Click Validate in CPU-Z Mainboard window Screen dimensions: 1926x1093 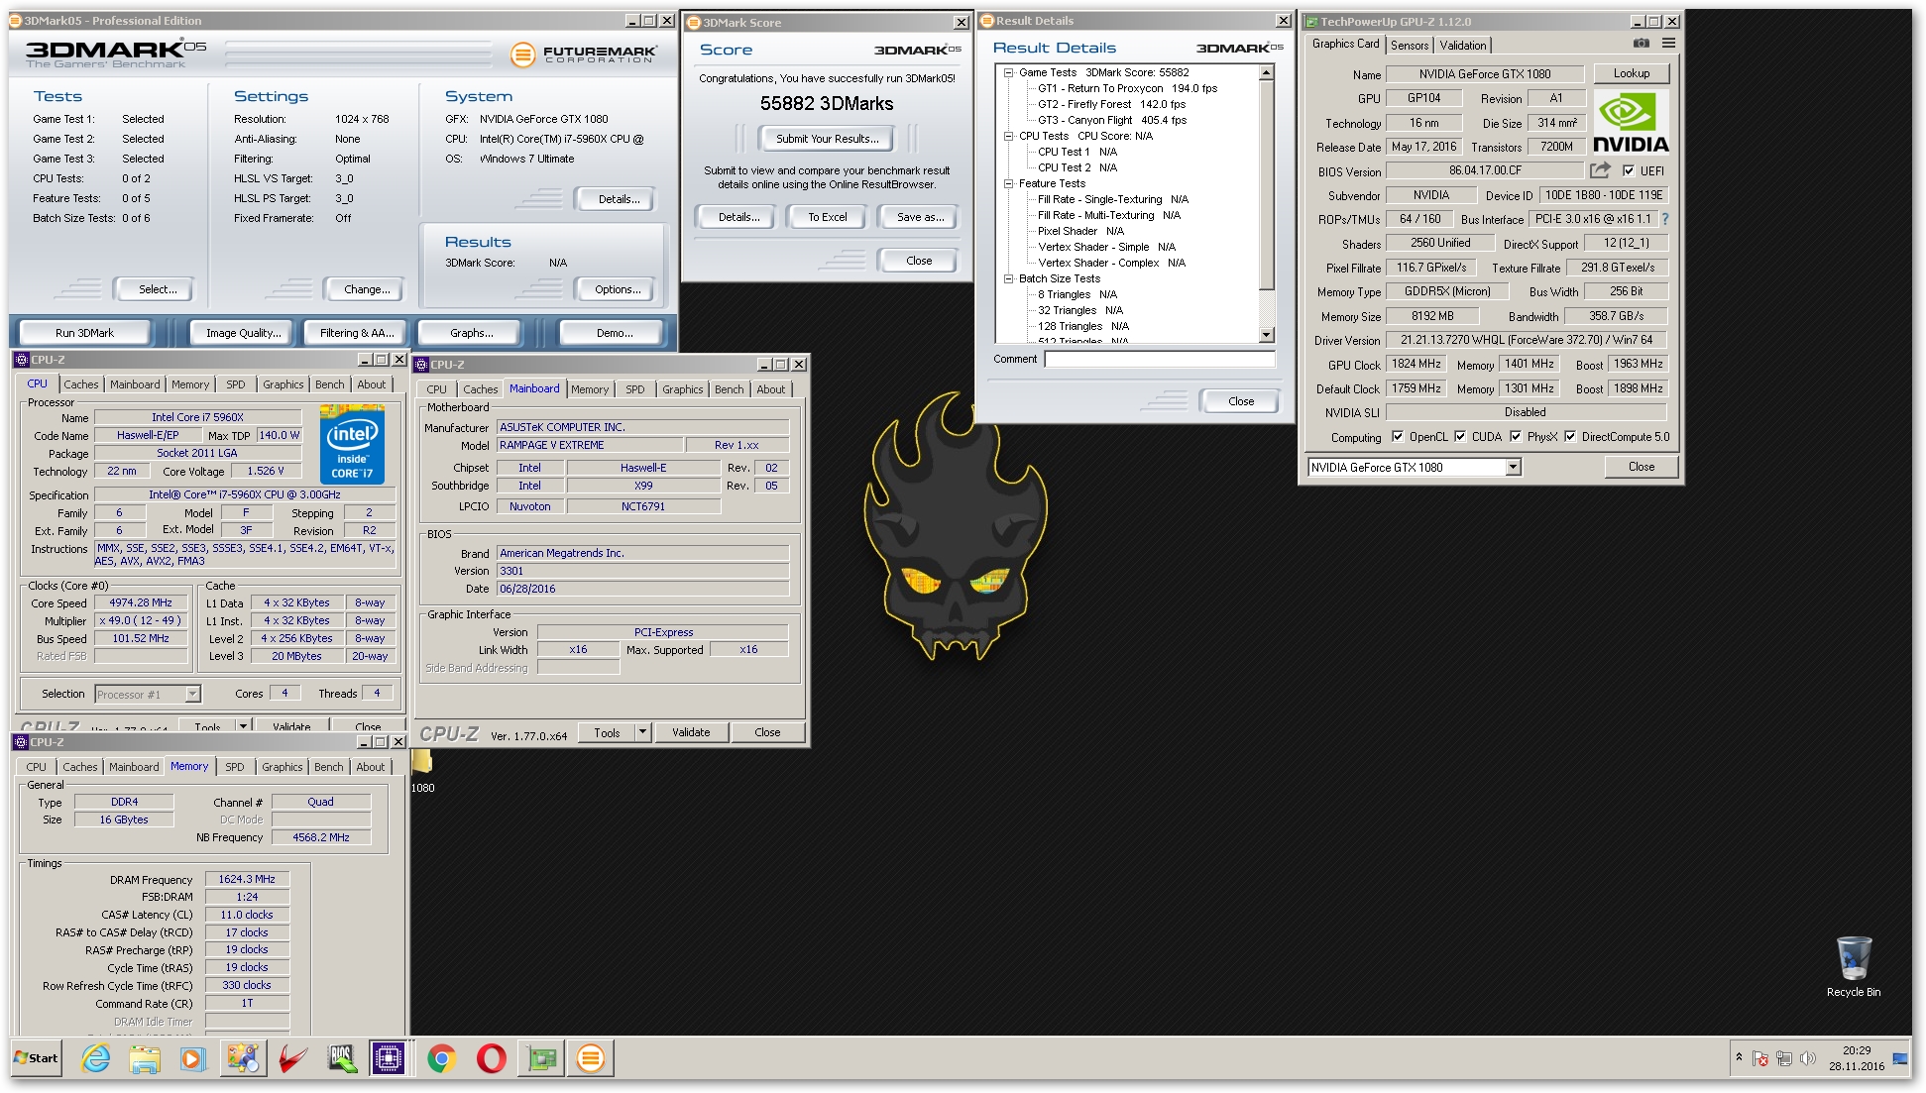pos(691,732)
